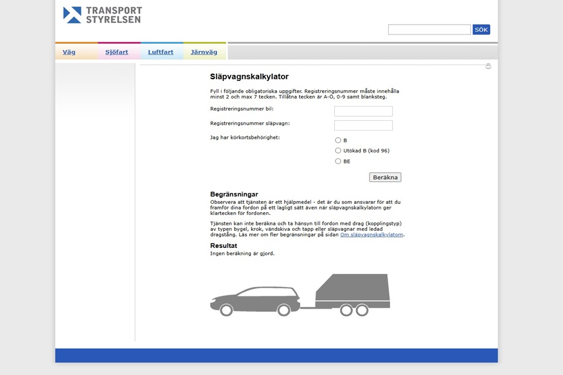This screenshot has height=375, width=563.
Task: Click the Begränsningar heading
Action: [x=234, y=195]
